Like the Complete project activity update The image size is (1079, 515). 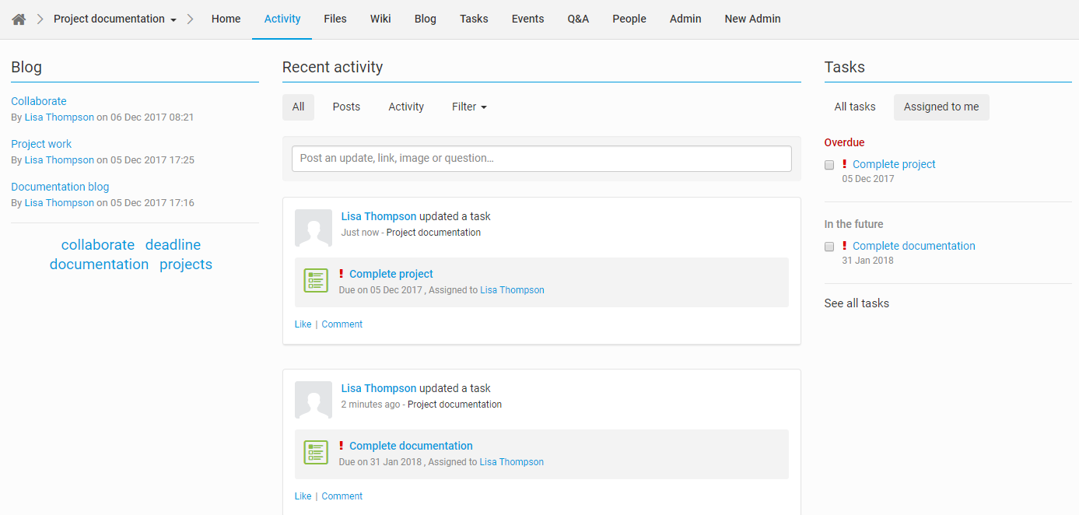pyautogui.click(x=303, y=324)
